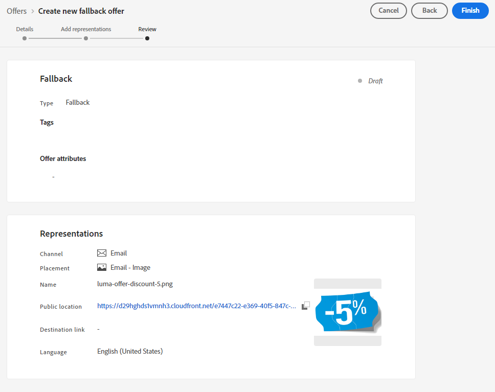This screenshot has width=495, height=392.
Task: Click the Email channel envelope icon
Action: pyautogui.click(x=102, y=253)
